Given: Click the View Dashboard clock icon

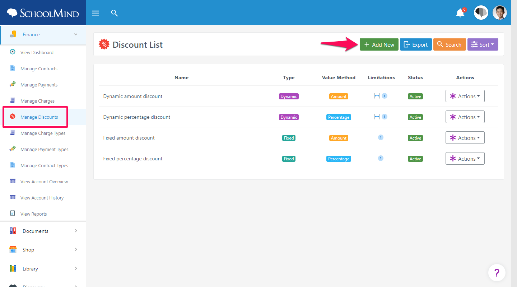Looking at the screenshot, I should [13, 52].
